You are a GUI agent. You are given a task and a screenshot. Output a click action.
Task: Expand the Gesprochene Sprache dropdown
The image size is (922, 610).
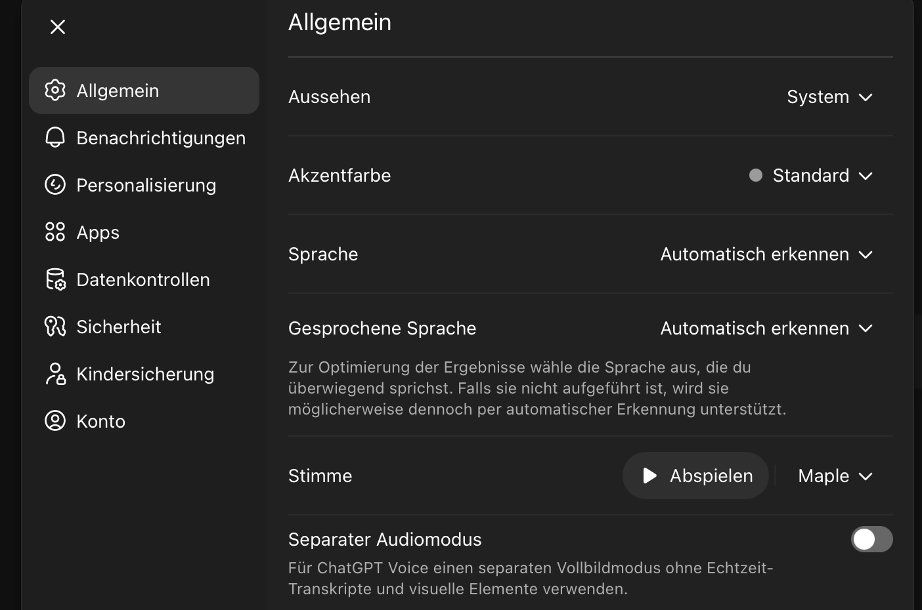(766, 329)
